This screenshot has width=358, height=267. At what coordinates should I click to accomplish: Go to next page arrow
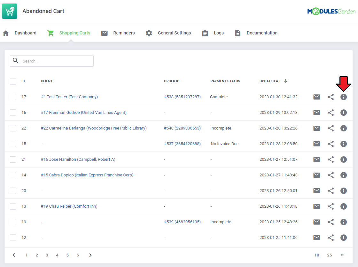(90, 255)
